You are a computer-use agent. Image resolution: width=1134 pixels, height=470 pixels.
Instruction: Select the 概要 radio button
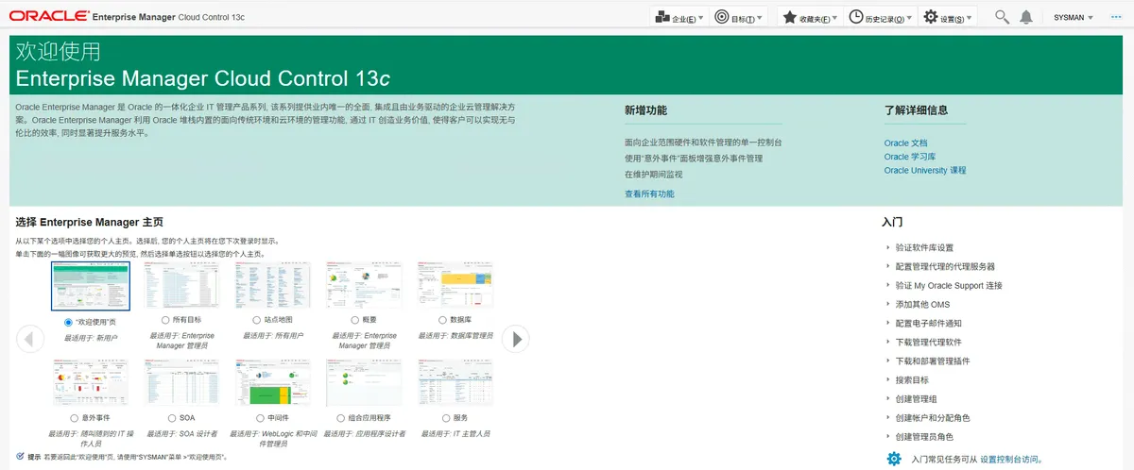point(355,321)
